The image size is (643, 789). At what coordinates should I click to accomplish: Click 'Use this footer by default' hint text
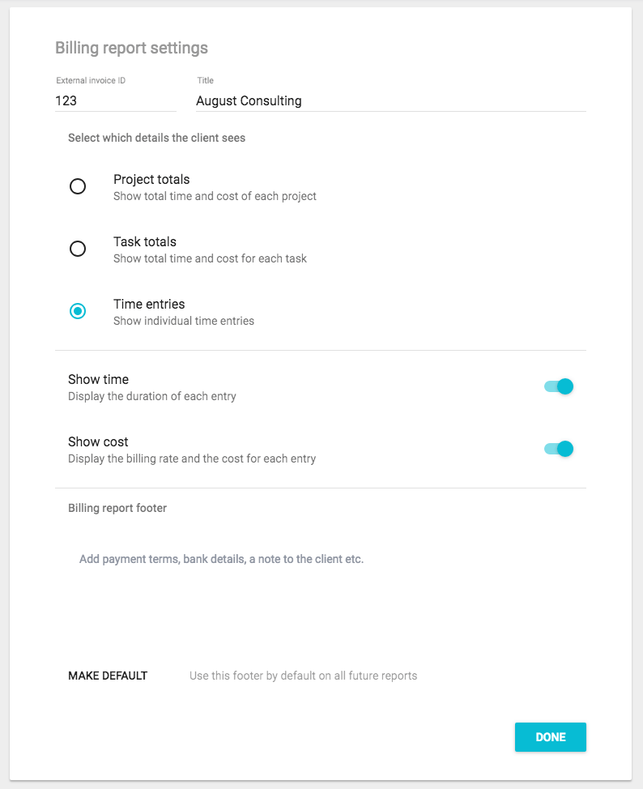pos(304,676)
